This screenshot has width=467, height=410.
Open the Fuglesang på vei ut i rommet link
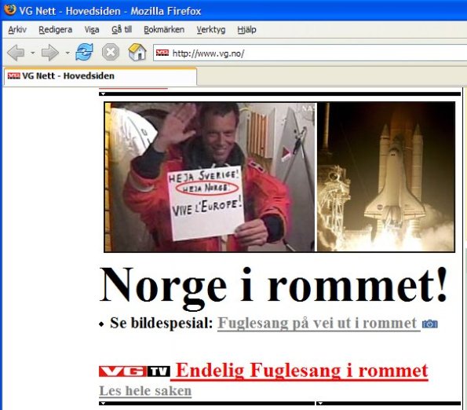(319, 324)
